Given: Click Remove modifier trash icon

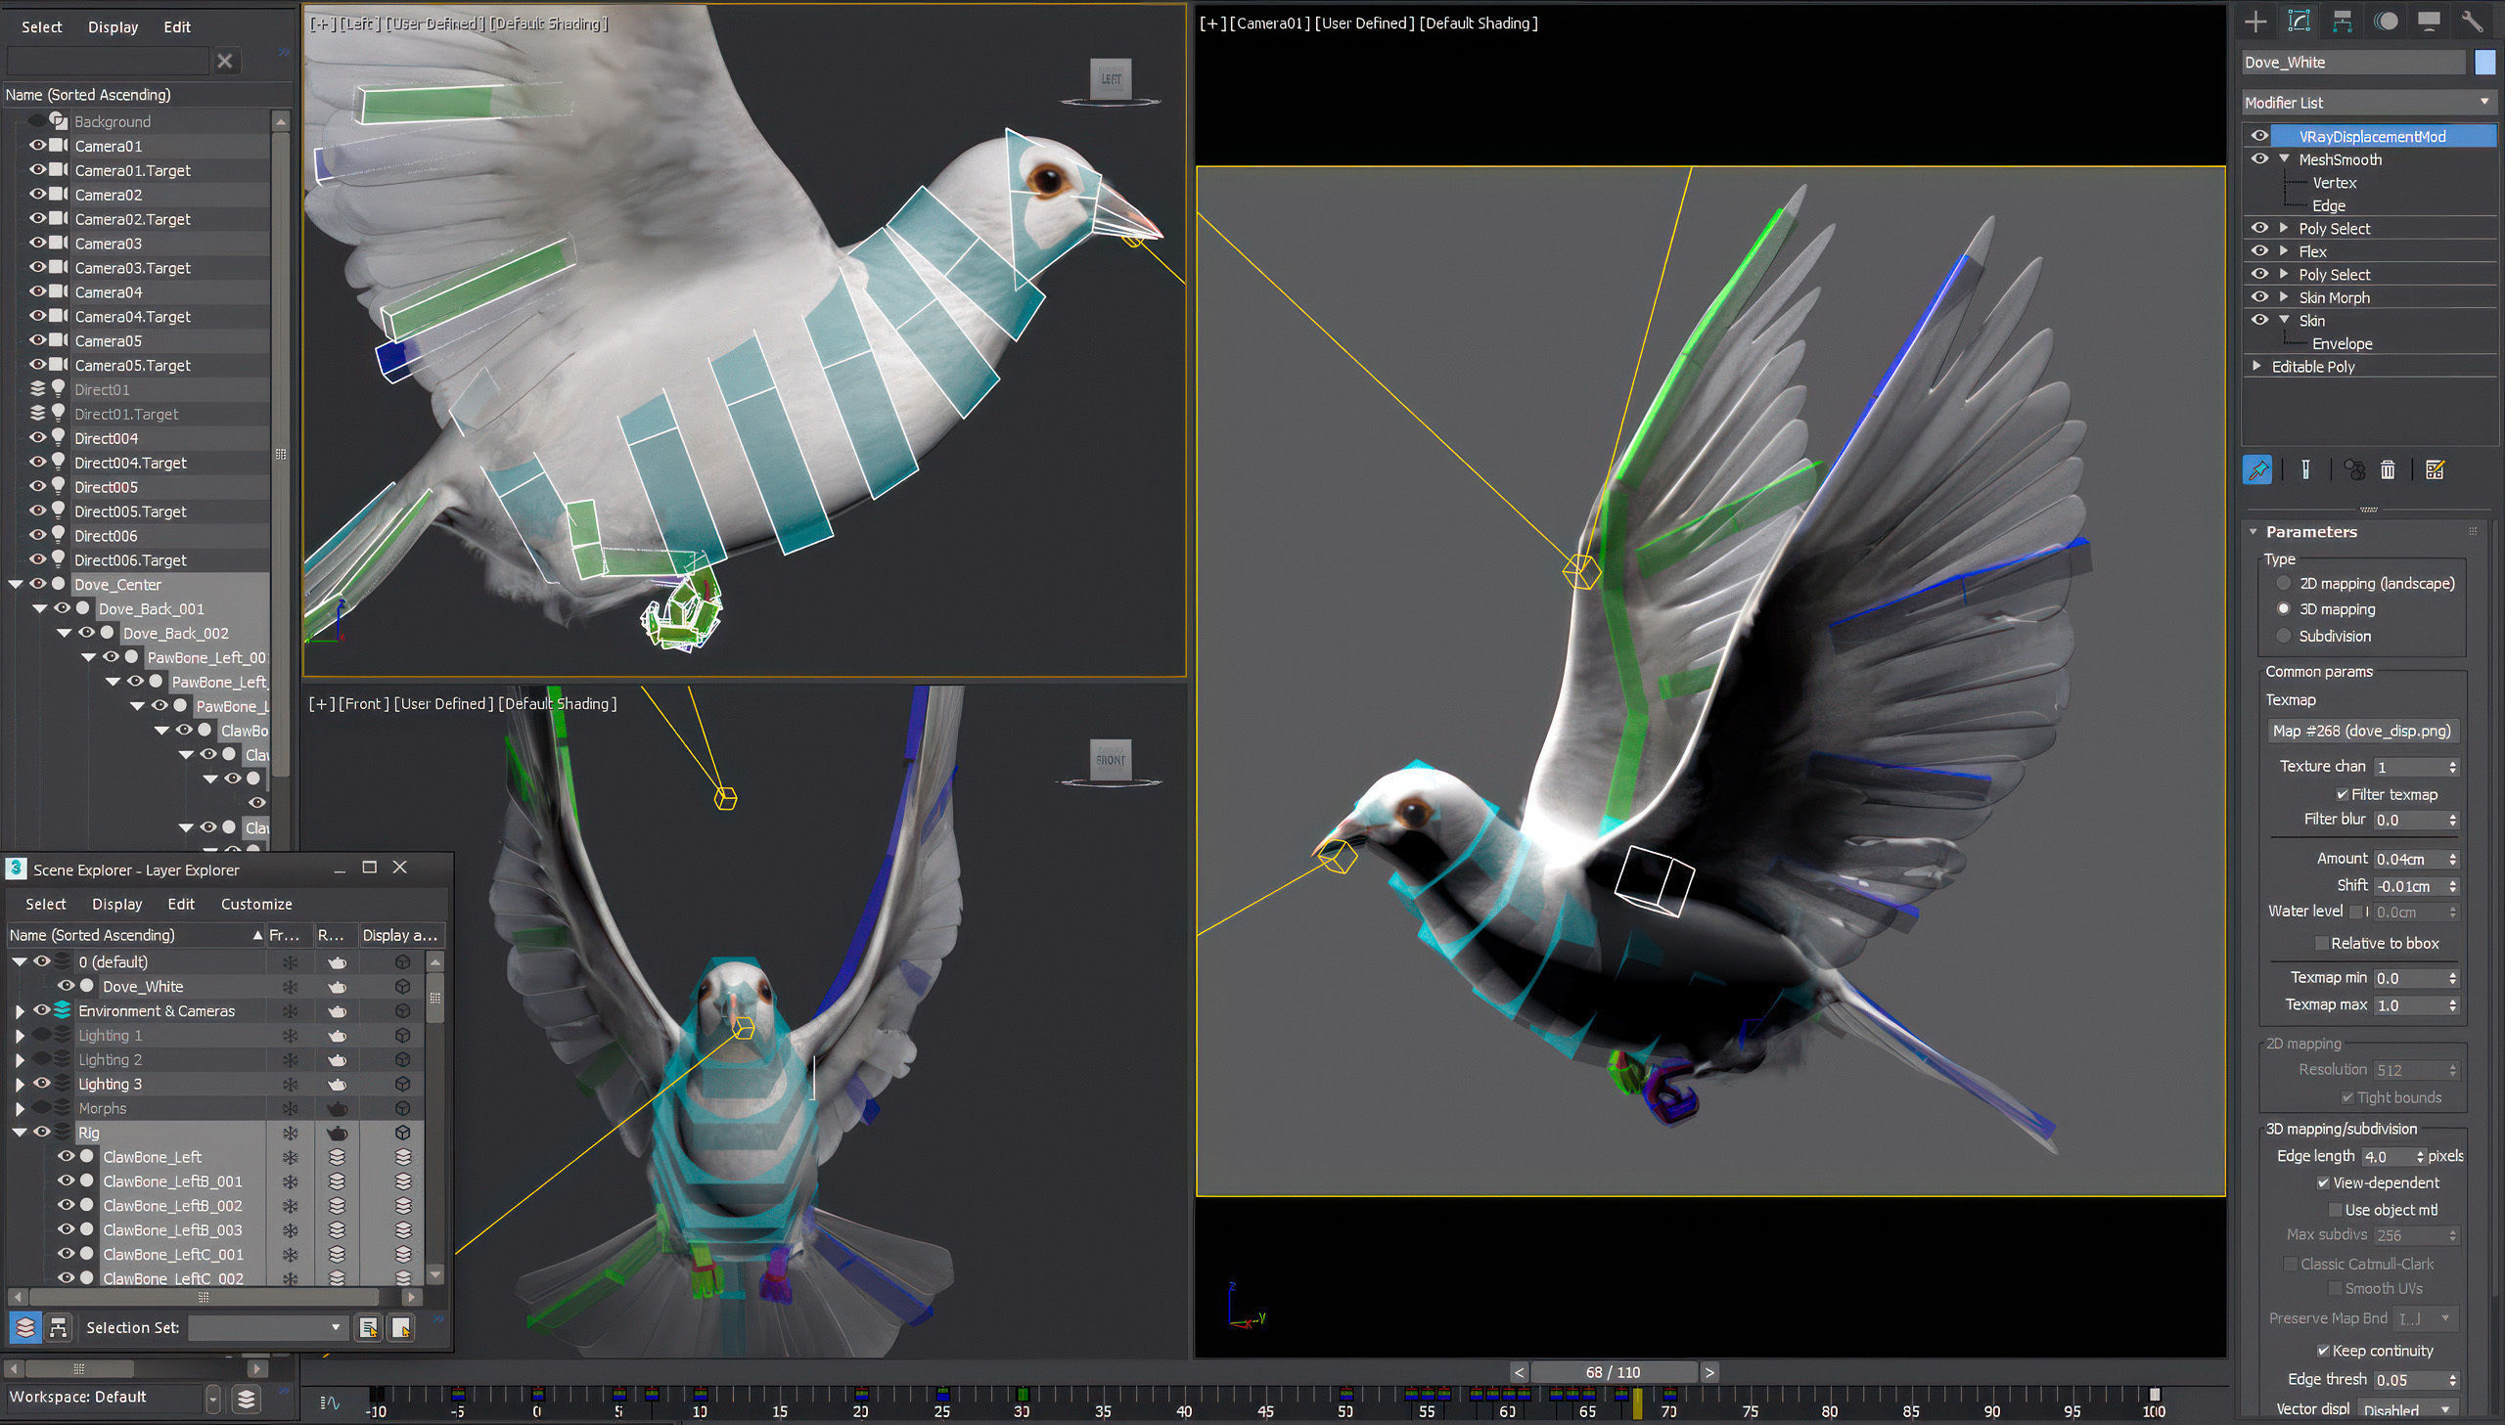Looking at the screenshot, I should pyautogui.click(x=2388, y=469).
